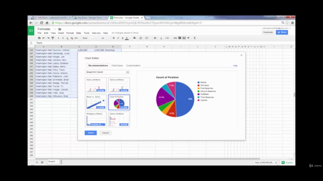Undo the last action
The height and width of the screenshot is (181, 323).
tap(44, 38)
